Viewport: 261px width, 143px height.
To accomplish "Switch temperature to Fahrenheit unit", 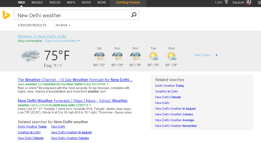I will click(x=55, y=66).
